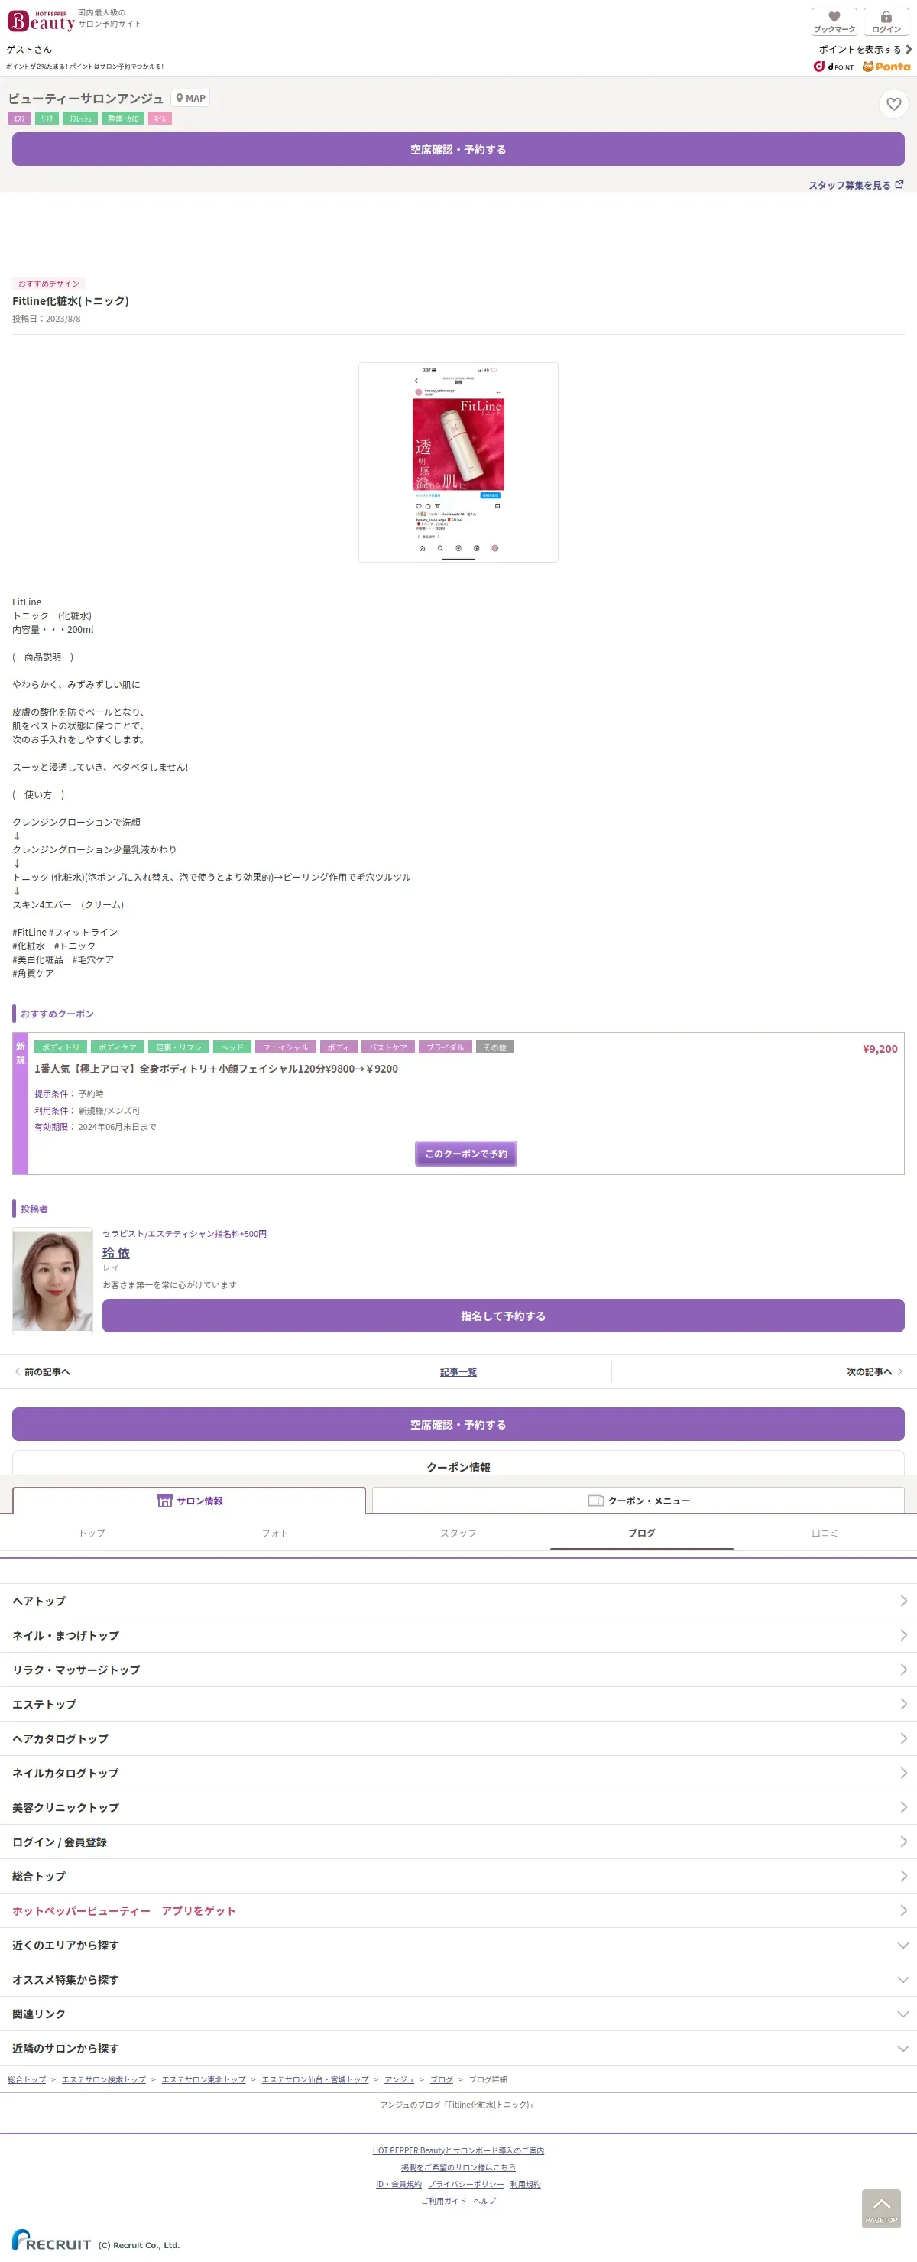Click the PAGETOP arrow button
The image size is (917, 2262).
881,2208
